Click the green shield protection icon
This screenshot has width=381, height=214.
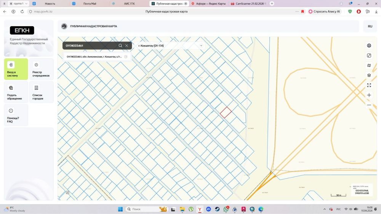pyautogui.click(x=350, y=11)
